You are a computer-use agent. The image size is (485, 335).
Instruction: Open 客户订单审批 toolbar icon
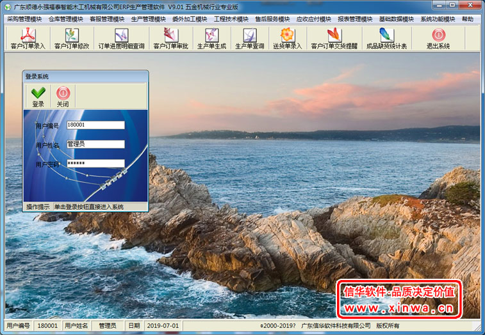coord(170,38)
